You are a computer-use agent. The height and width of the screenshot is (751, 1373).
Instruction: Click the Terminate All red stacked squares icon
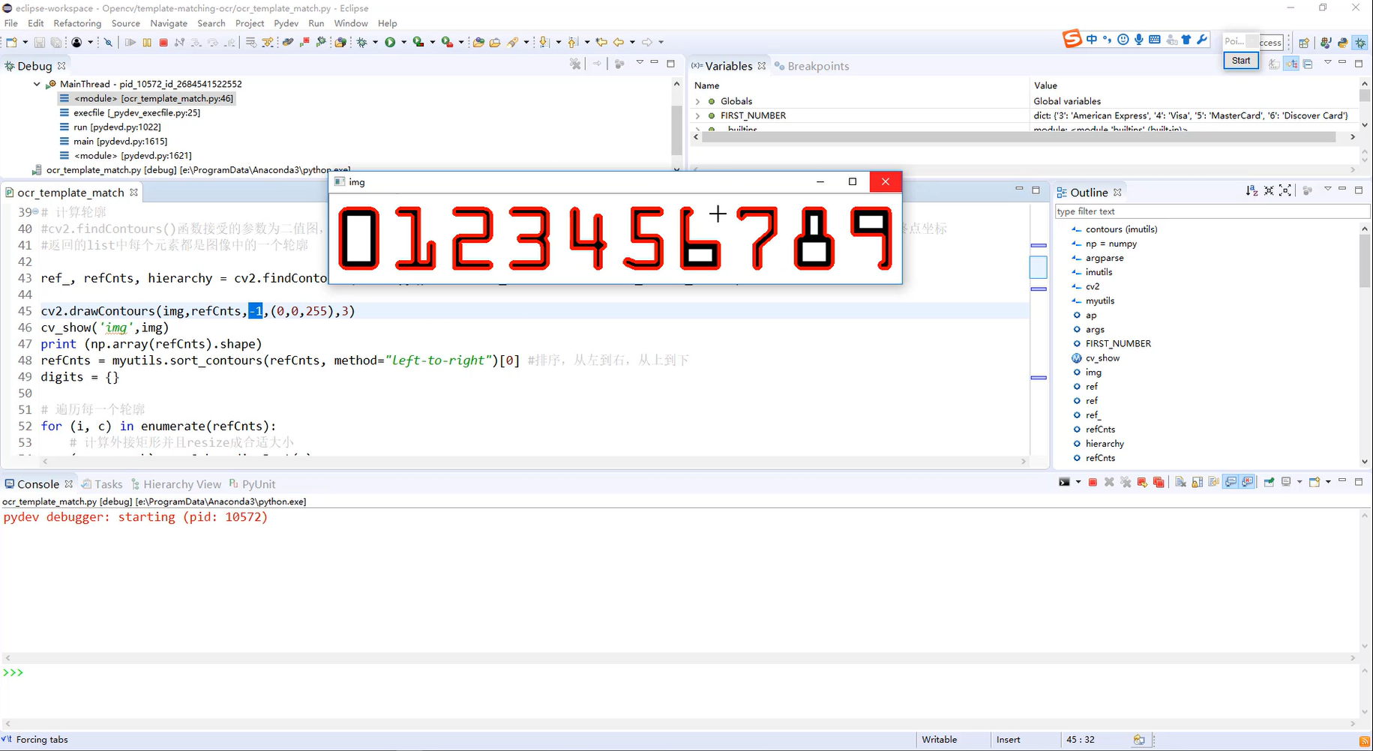tap(1159, 482)
